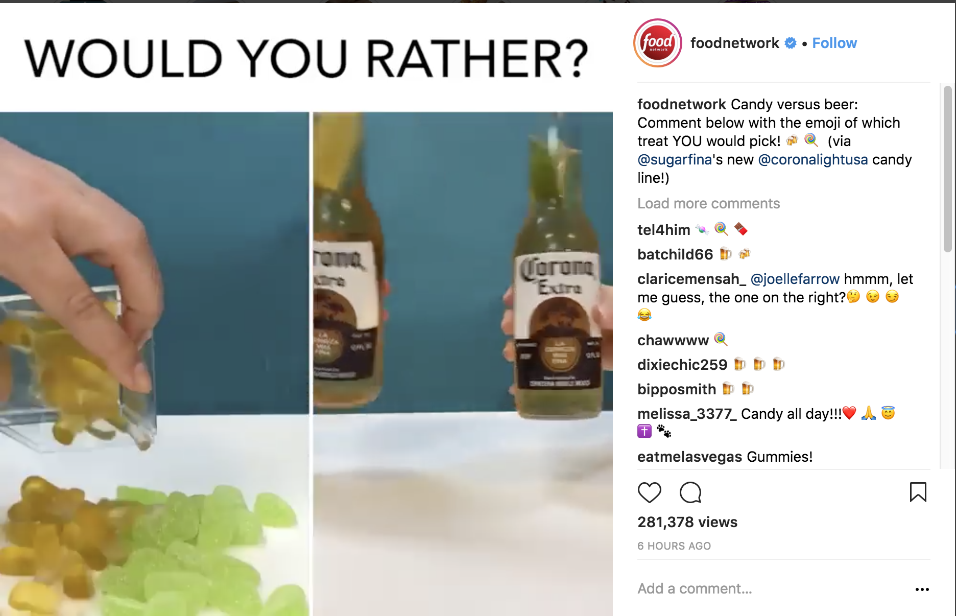Open batchild66's profile from comments
The width and height of the screenshot is (956, 616).
[675, 254]
